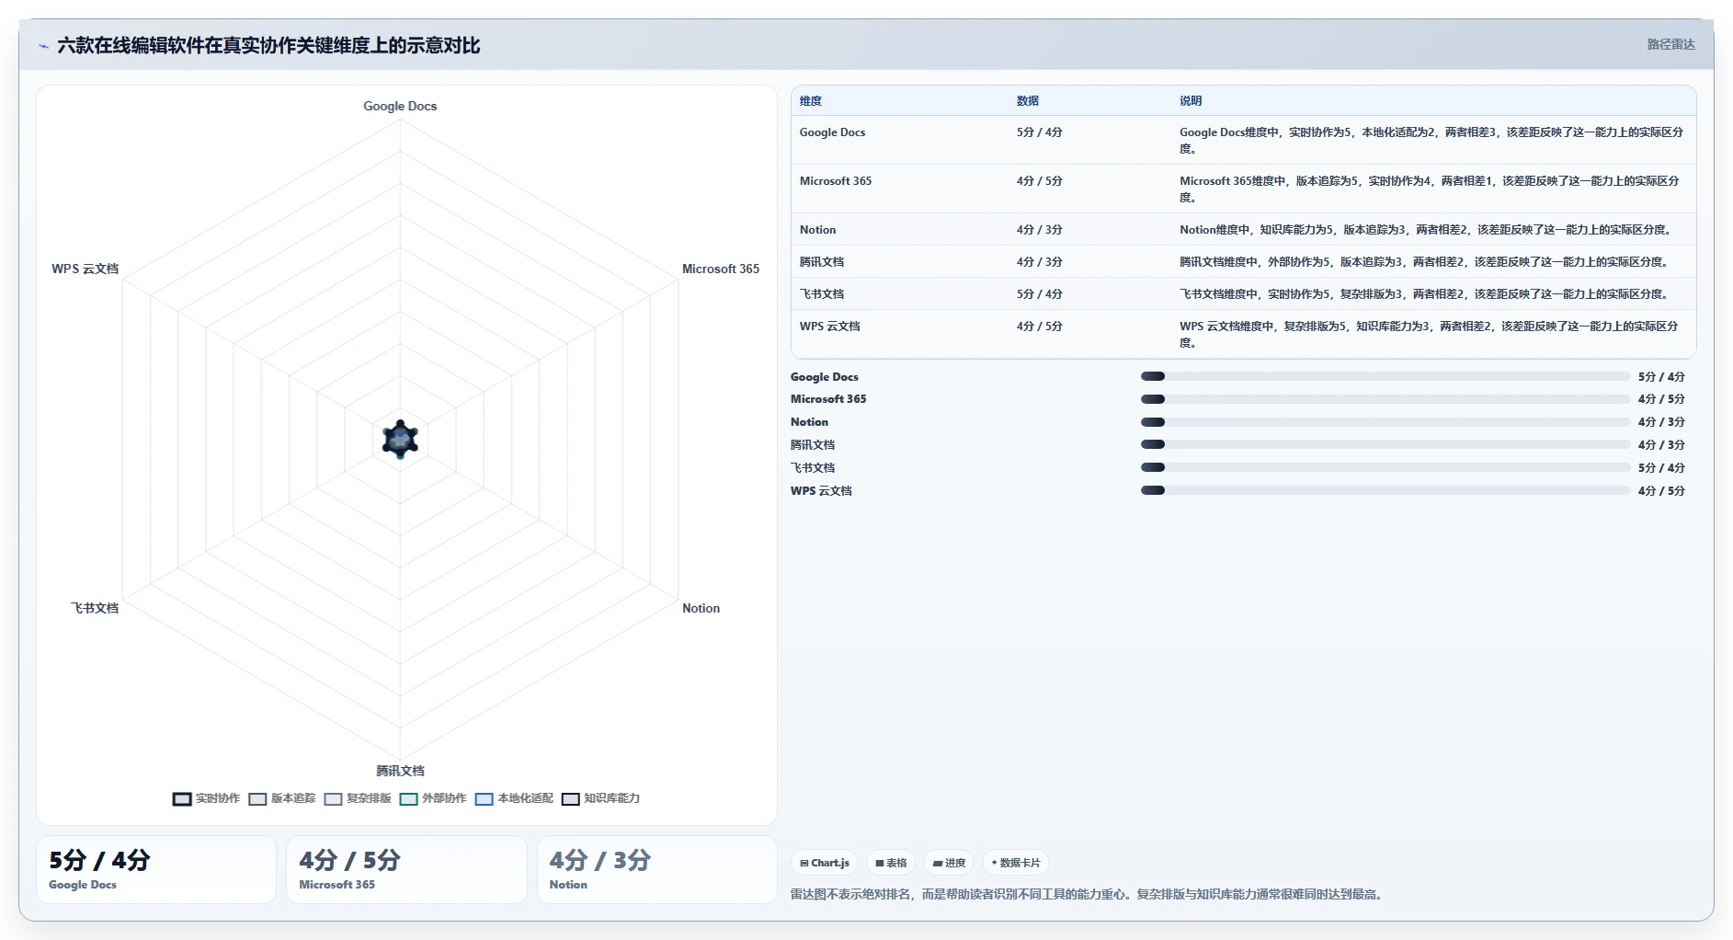Select the 飞书文档 cell in the table

[x=822, y=294]
